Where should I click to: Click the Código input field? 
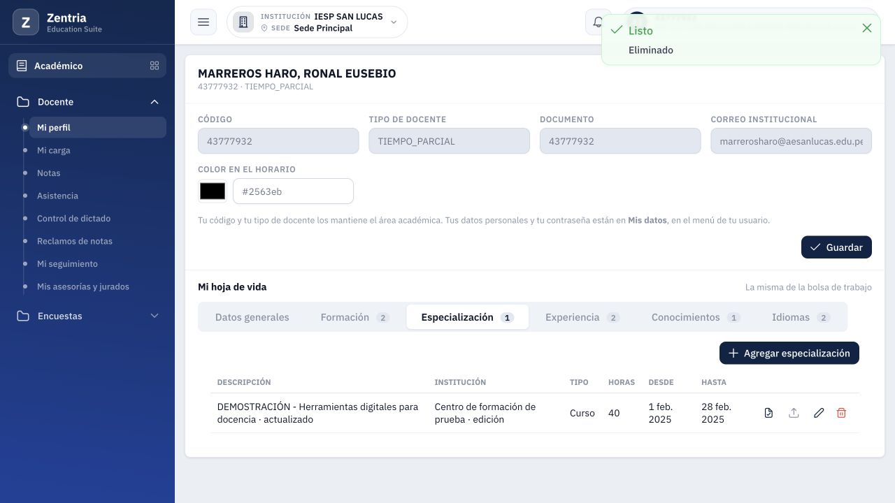click(x=278, y=141)
